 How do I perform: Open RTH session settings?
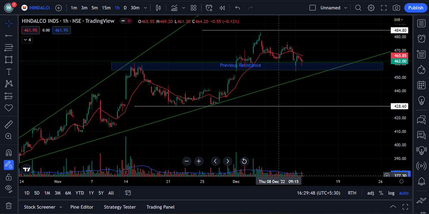click(x=352, y=193)
